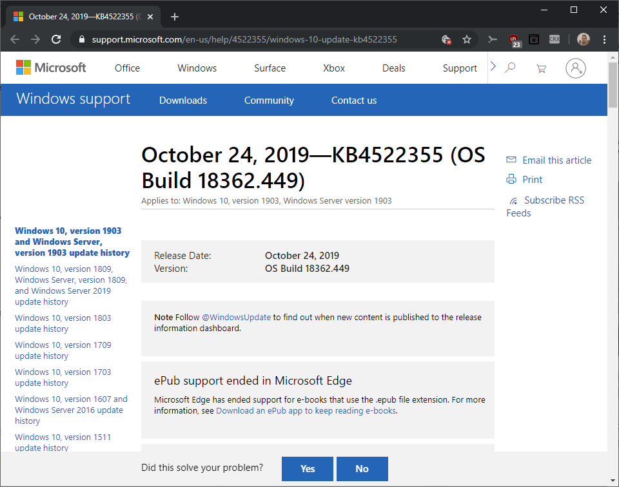Click the address bar URL
The image size is (619, 487).
click(x=244, y=39)
